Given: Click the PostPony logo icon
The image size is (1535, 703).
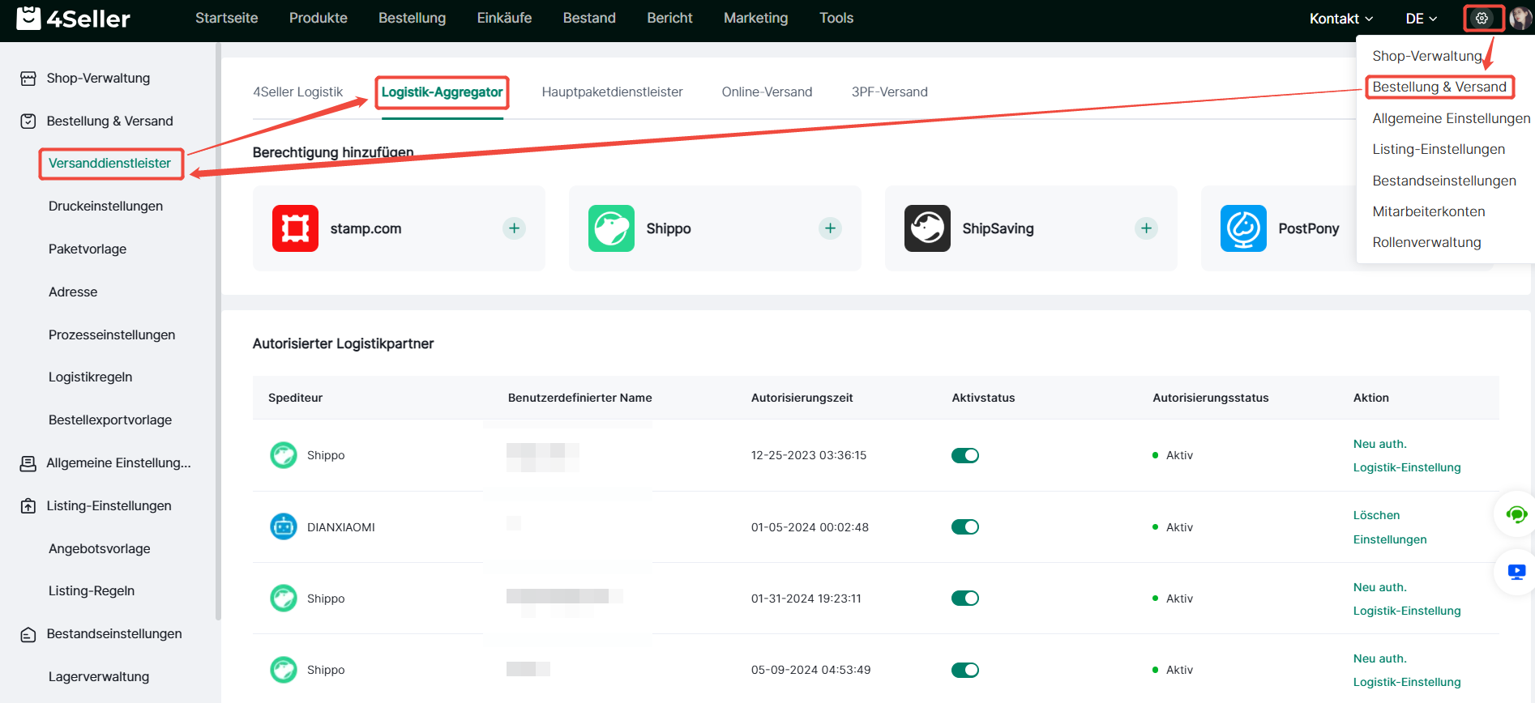Looking at the screenshot, I should 1243,228.
